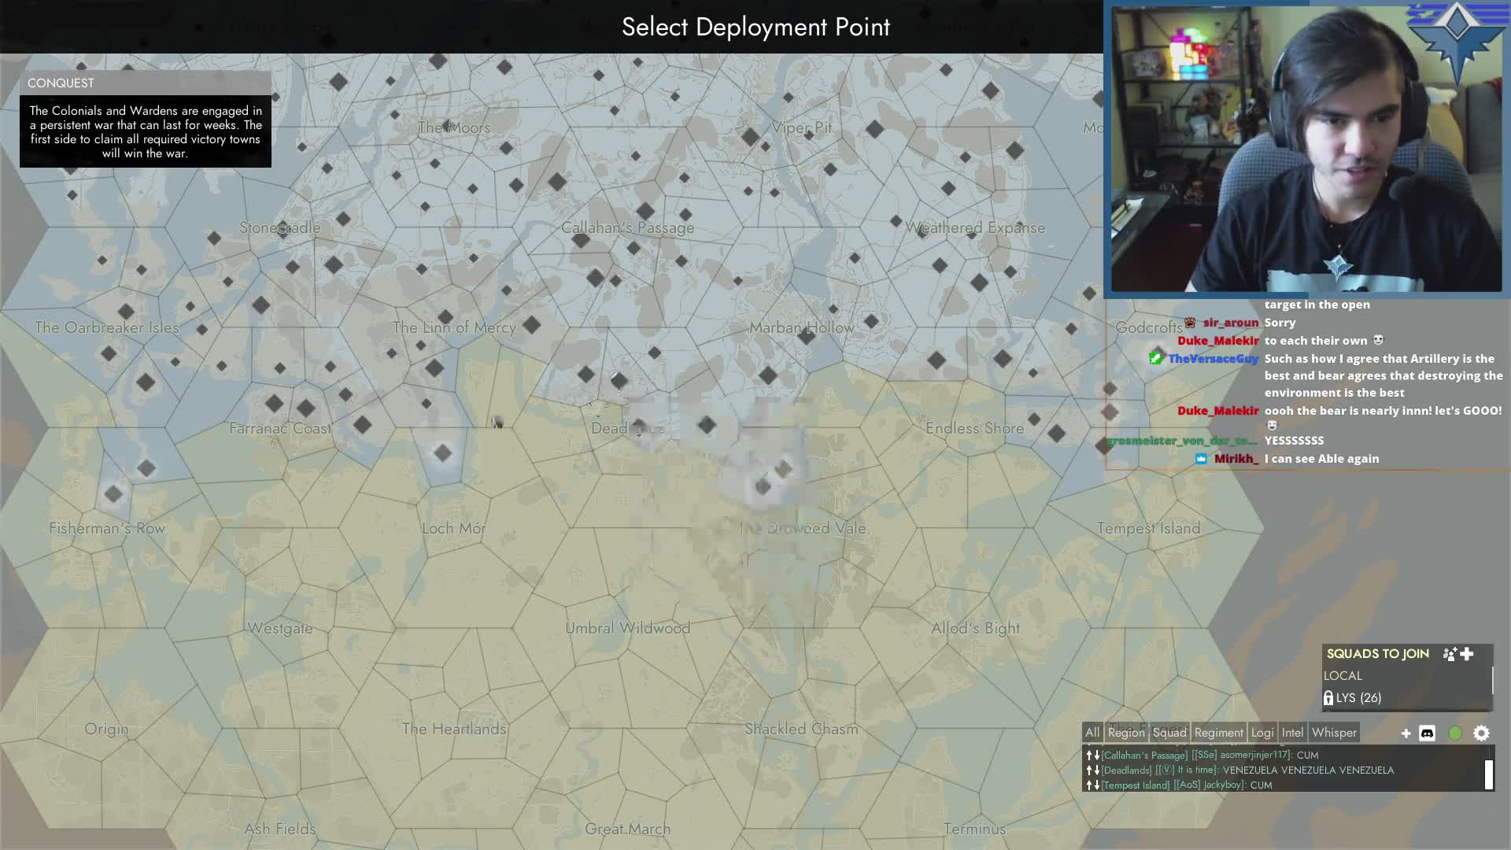Image resolution: width=1511 pixels, height=850 pixels.
Task: Select Terminus region label
Action: click(975, 829)
